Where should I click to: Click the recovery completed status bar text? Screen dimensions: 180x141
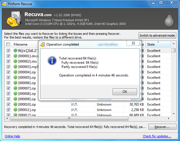pos(75,127)
